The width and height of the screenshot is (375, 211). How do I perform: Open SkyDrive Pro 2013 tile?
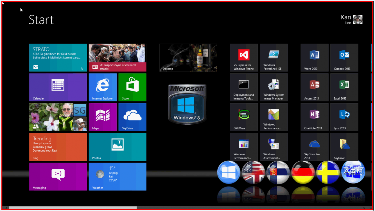coord(314,147)
